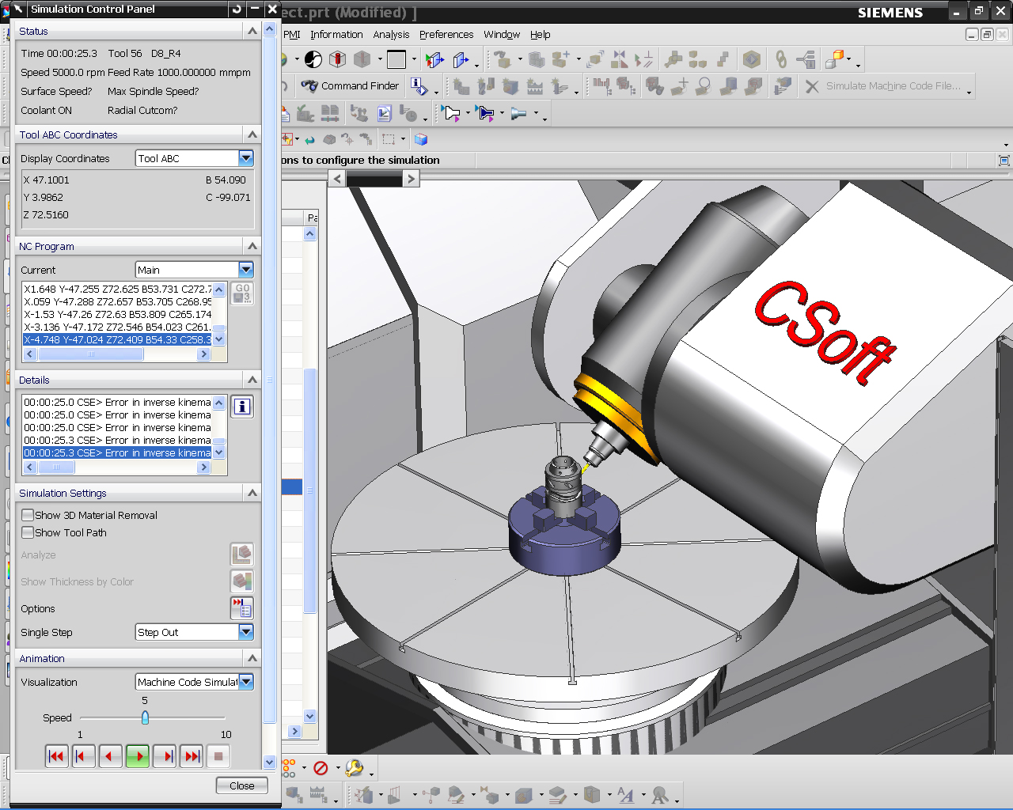Close the Simulation Control Panel via Close button
The height and width of the screenshot is (810, 1013).
point(242,785)
